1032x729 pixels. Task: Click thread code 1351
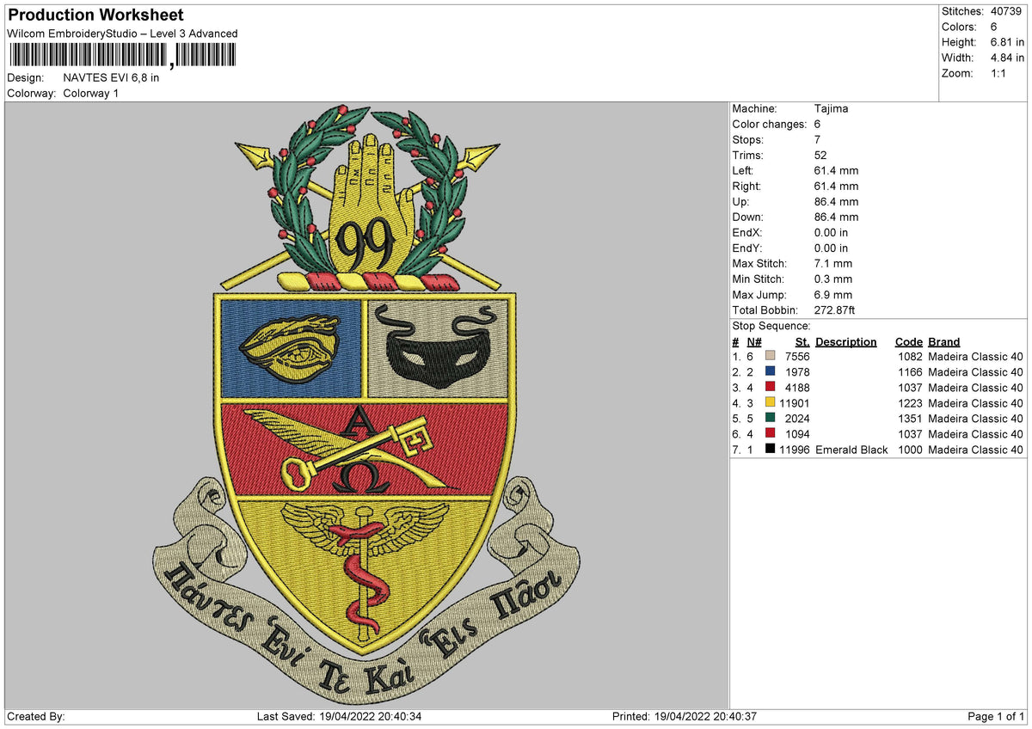click(x=910, y=419)
